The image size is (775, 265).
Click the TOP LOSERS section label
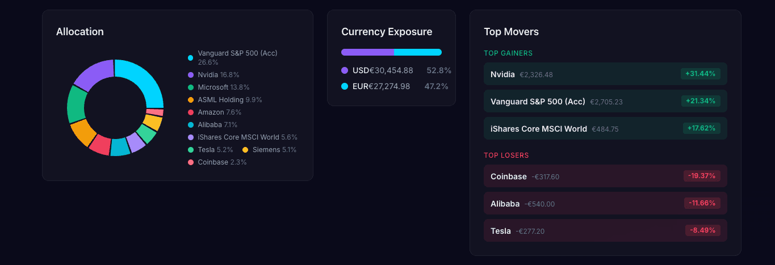click(x=506, y=155)
